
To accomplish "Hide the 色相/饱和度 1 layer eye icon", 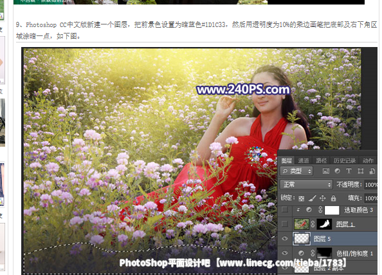I will pos(284,253).
